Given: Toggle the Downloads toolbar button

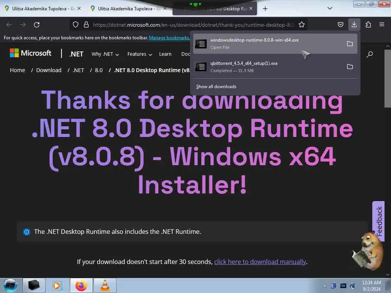Looking at the screenshot, I should [x=354, y=24].
